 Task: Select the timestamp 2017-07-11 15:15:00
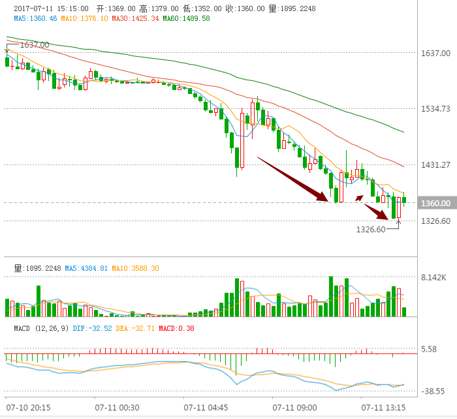click(51, 8)
